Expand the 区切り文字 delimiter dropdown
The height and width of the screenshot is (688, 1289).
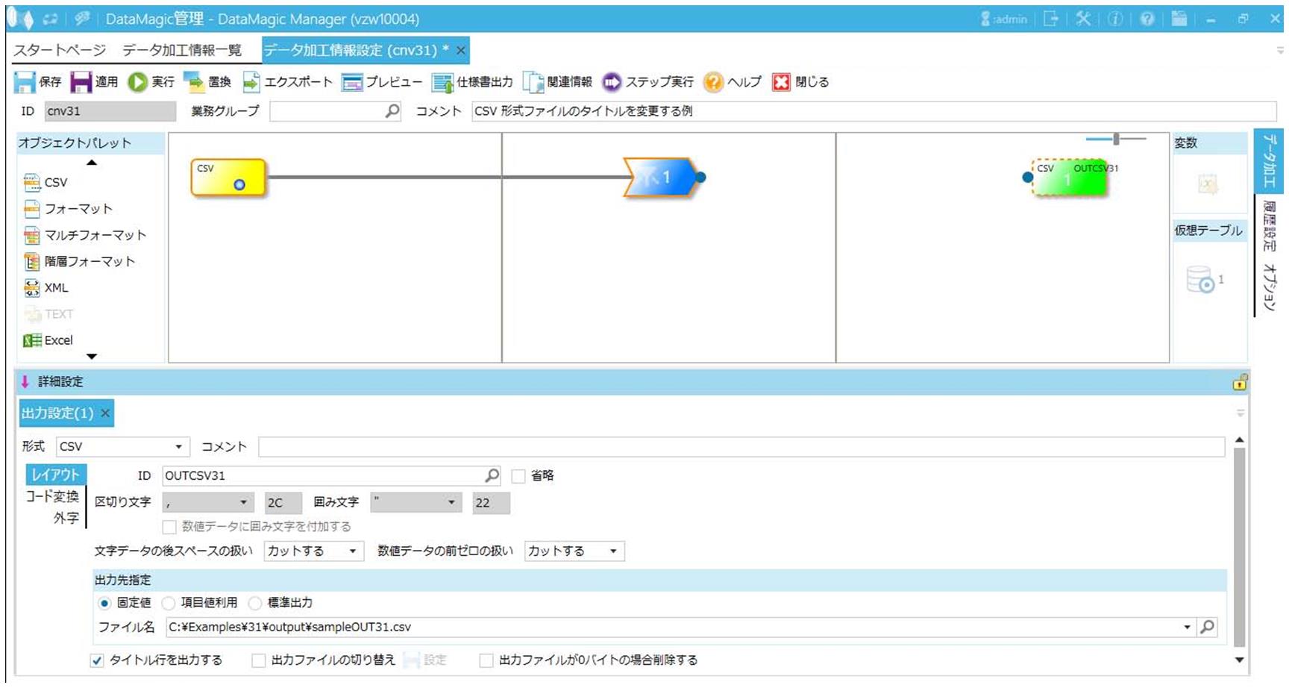(x=243, y=503)
